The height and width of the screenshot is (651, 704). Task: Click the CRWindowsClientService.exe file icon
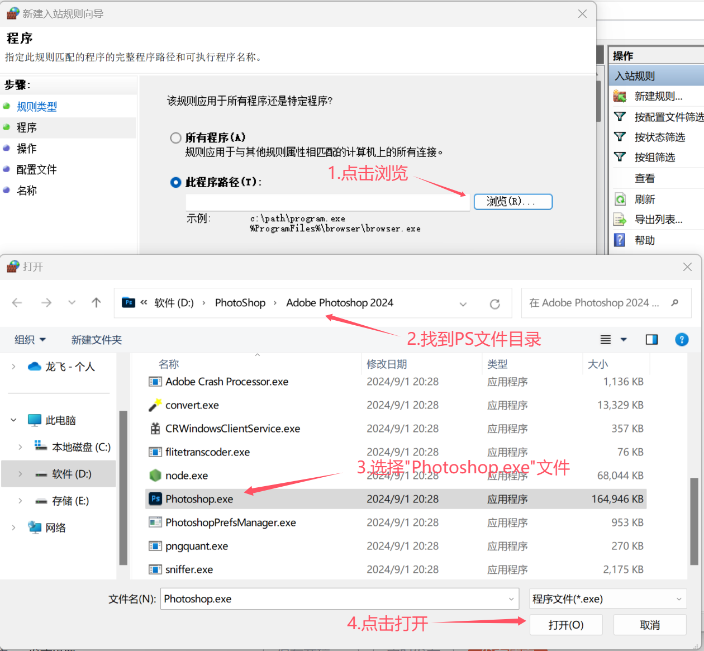155,428
